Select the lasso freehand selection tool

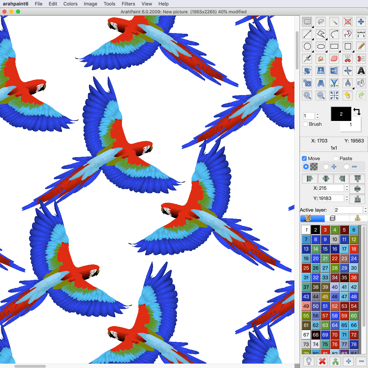pyautogui.click(x=321, y=22)
